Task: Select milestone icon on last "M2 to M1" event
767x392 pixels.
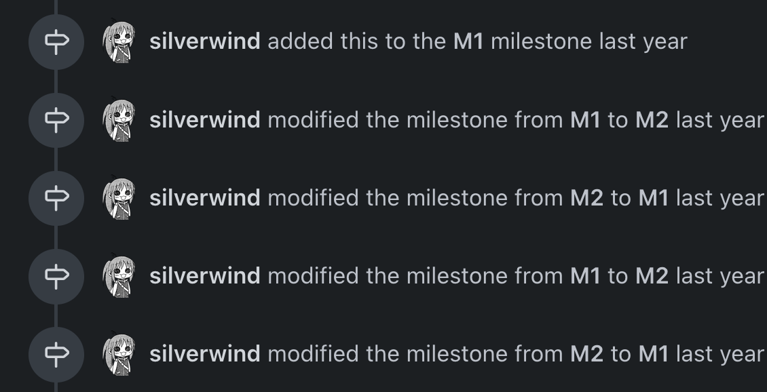Action: 56,354
